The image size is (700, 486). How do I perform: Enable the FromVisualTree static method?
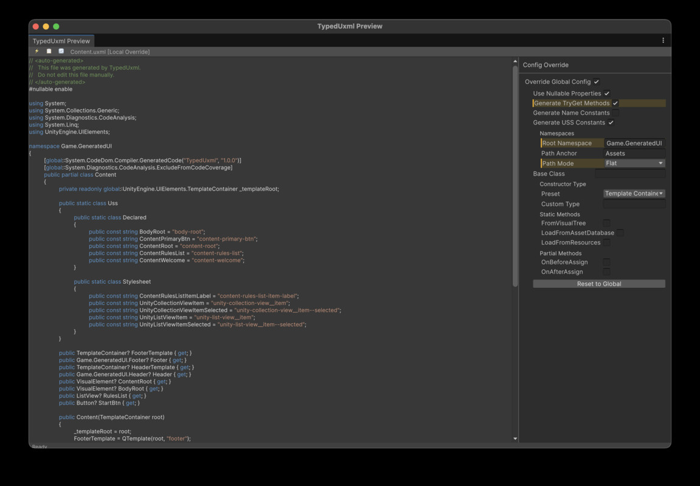pyautogui.click(x=606, y=223)
